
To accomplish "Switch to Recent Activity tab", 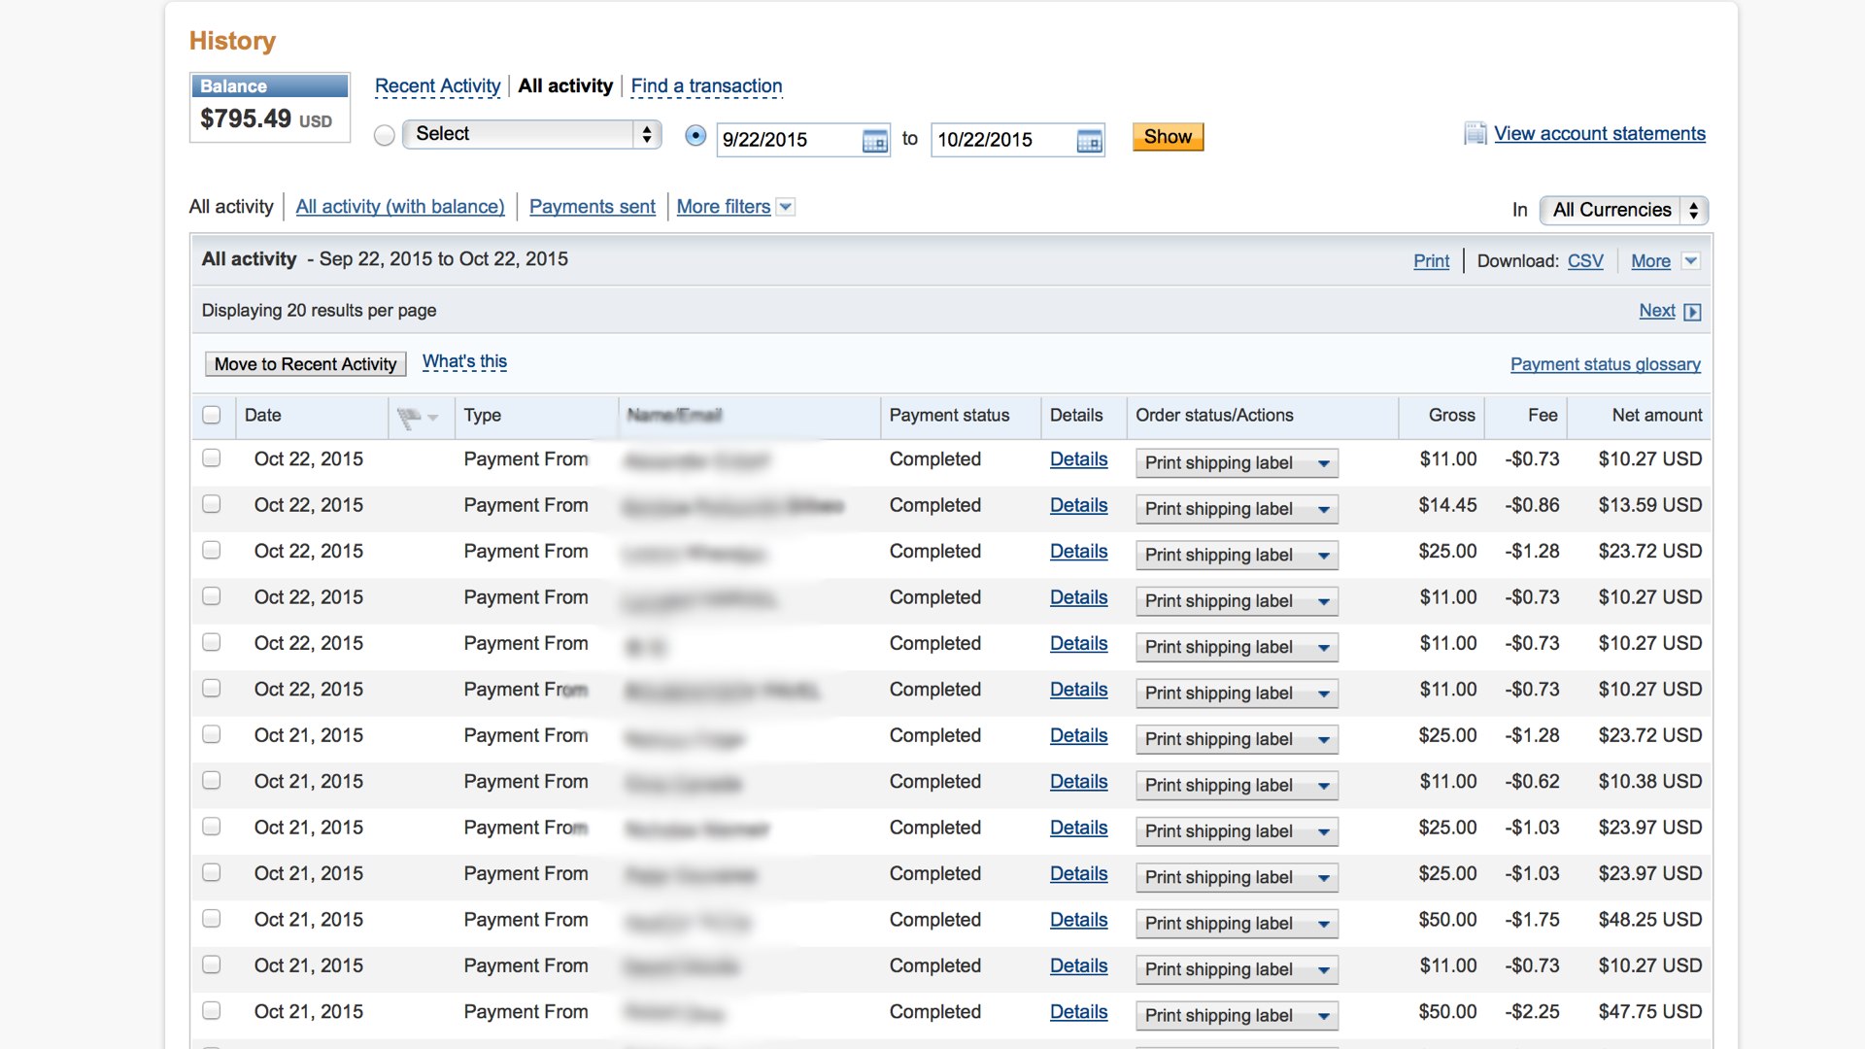I will pos(437,85).
